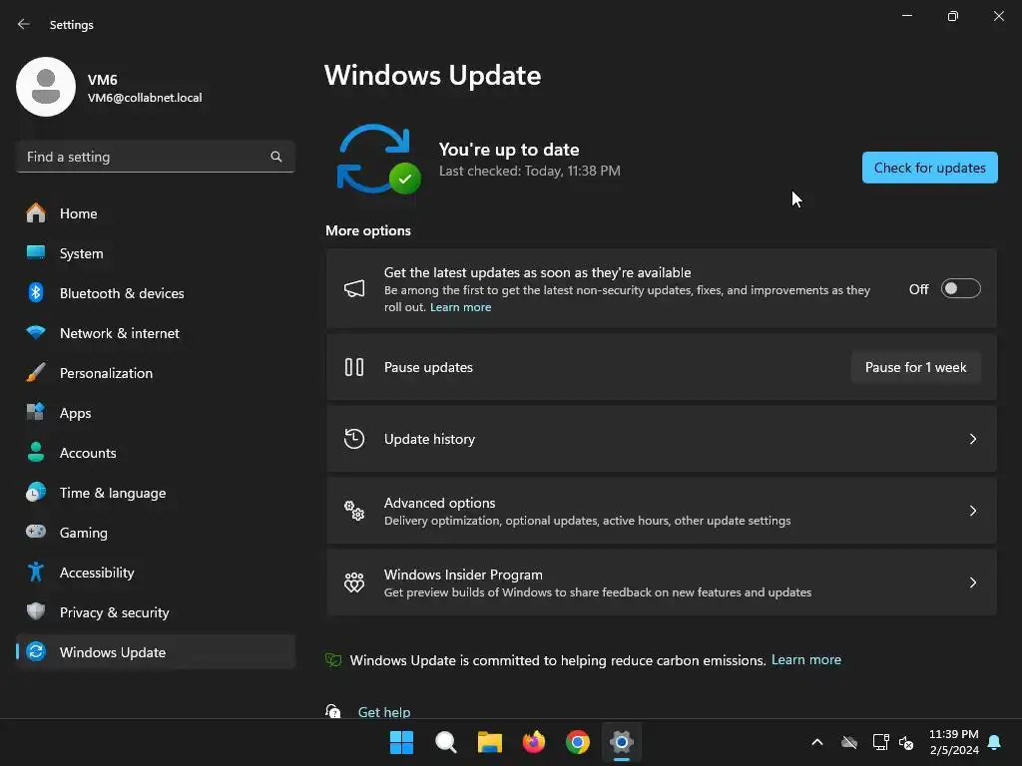
Task: Click the Personalization paintbrush icon
Action: 36,373
